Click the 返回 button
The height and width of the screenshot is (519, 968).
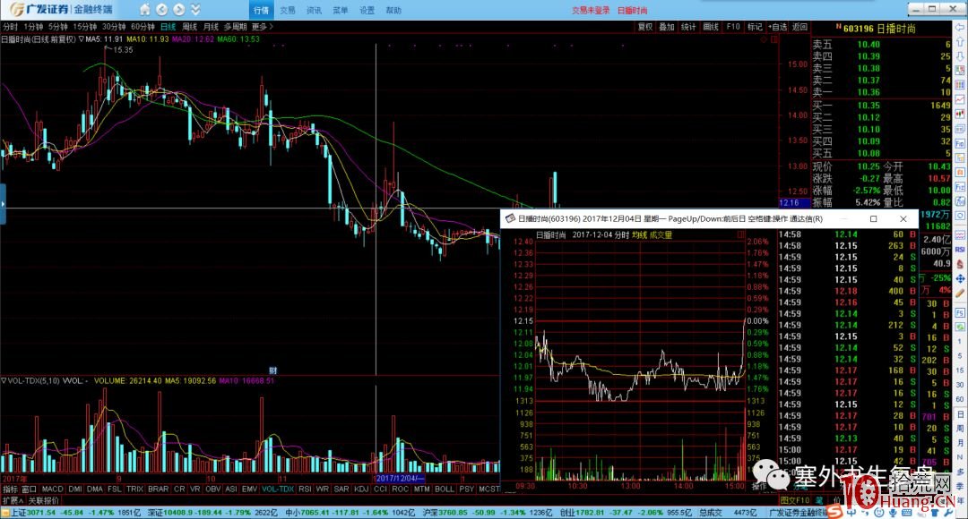(800, 27)
